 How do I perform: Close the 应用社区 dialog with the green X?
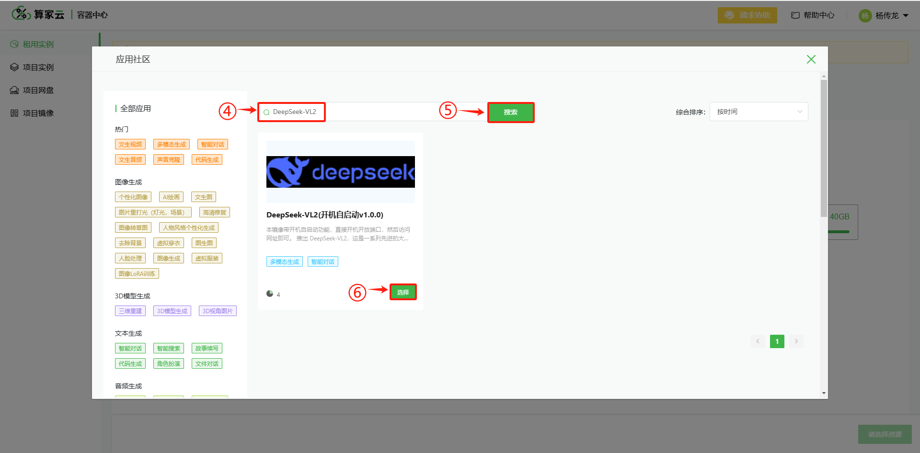point(811,59)
